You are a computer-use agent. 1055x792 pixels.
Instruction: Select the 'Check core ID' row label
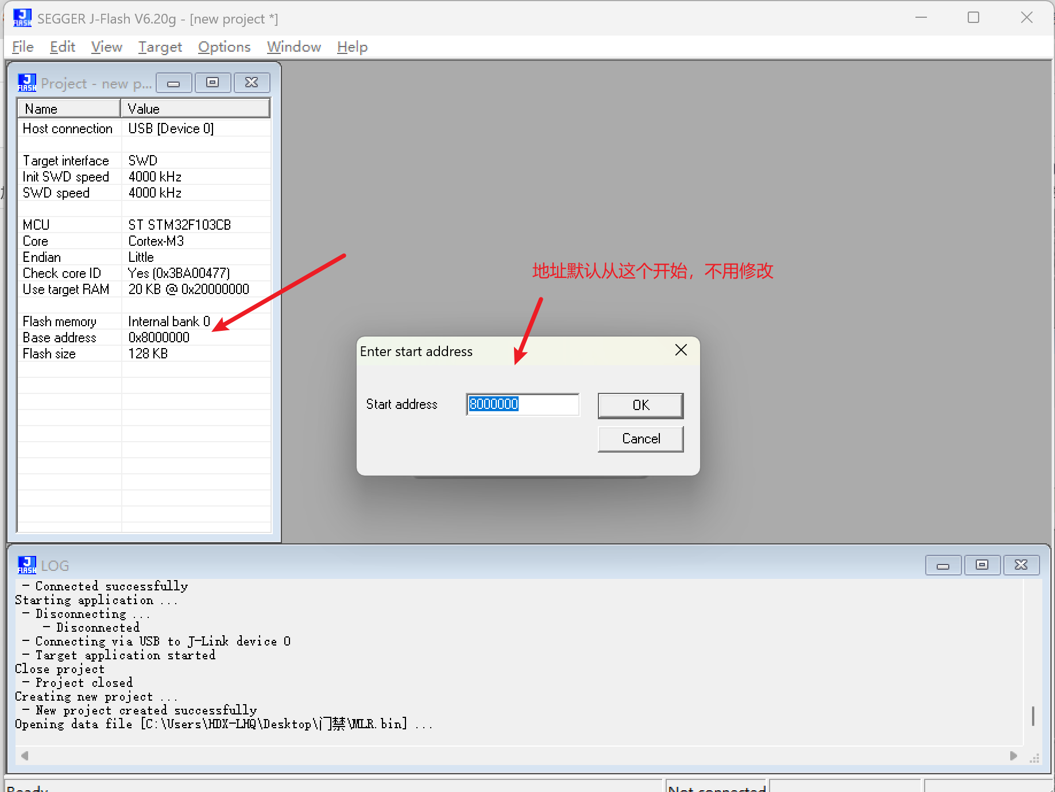62,273
